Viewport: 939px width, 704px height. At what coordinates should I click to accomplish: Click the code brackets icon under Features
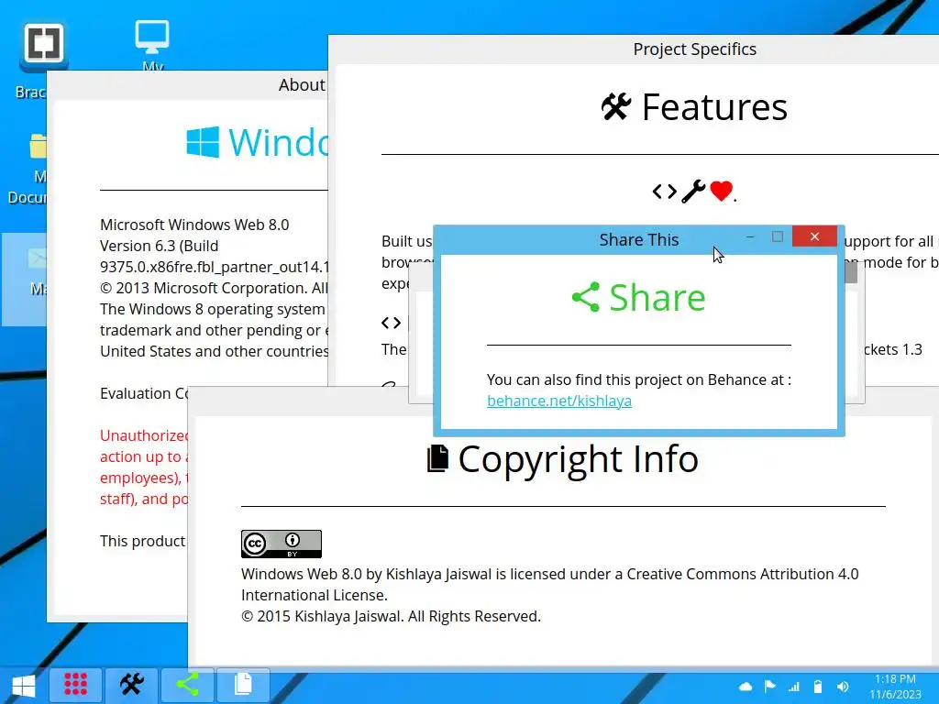(x=665, y=192)
